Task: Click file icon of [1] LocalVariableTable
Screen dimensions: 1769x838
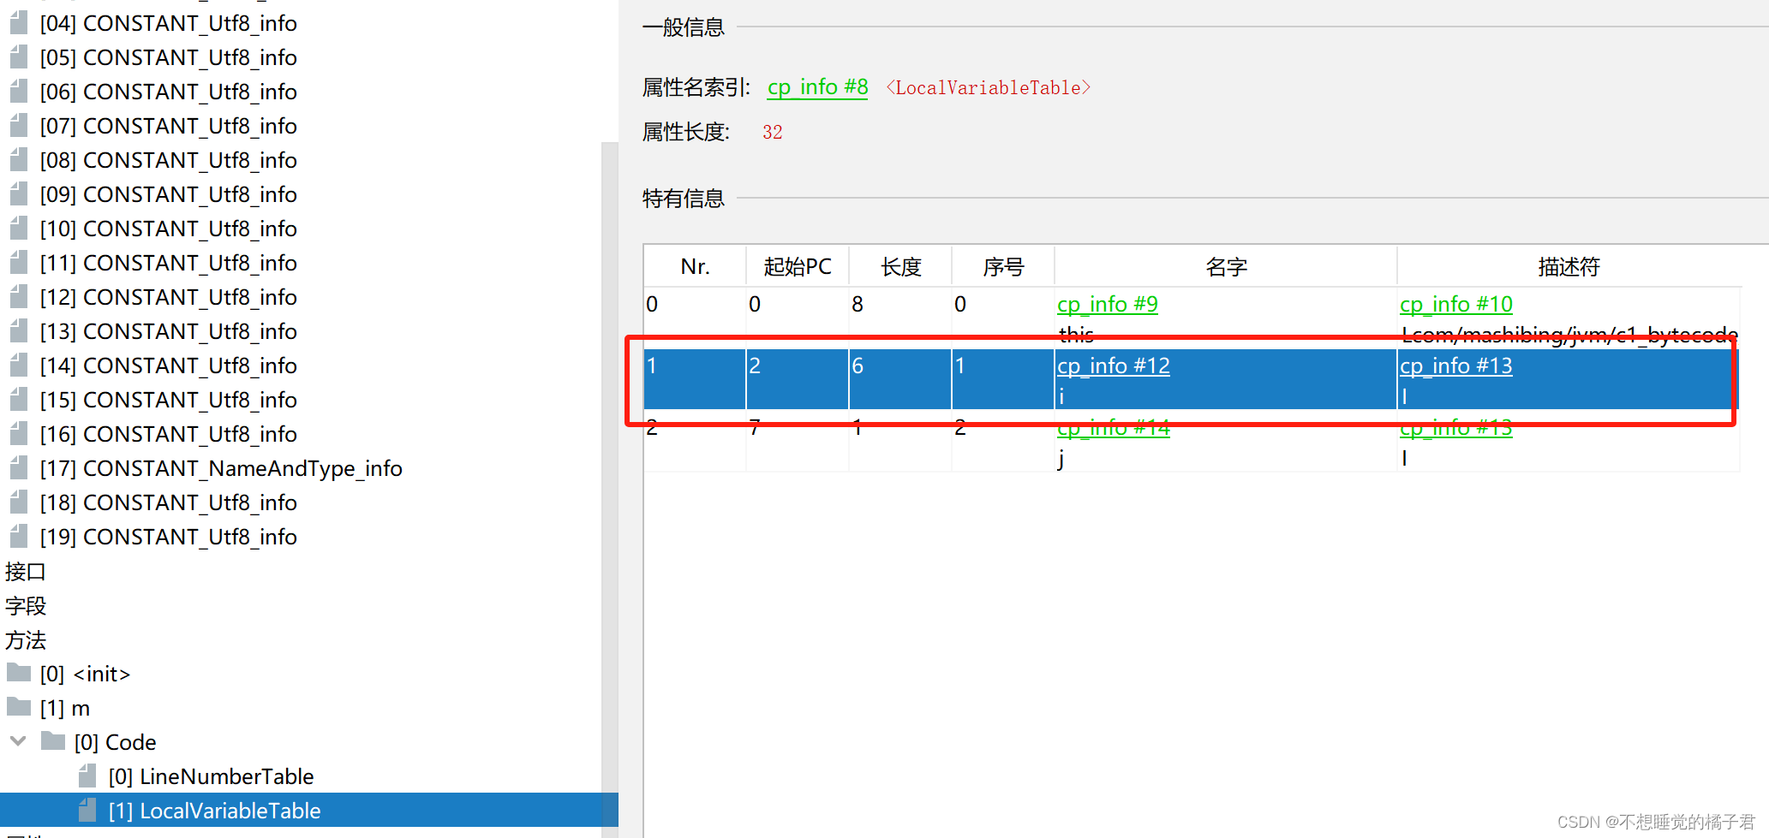Action: (87, 811)
